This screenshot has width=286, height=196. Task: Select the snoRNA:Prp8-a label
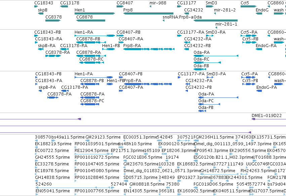[178, 17]
